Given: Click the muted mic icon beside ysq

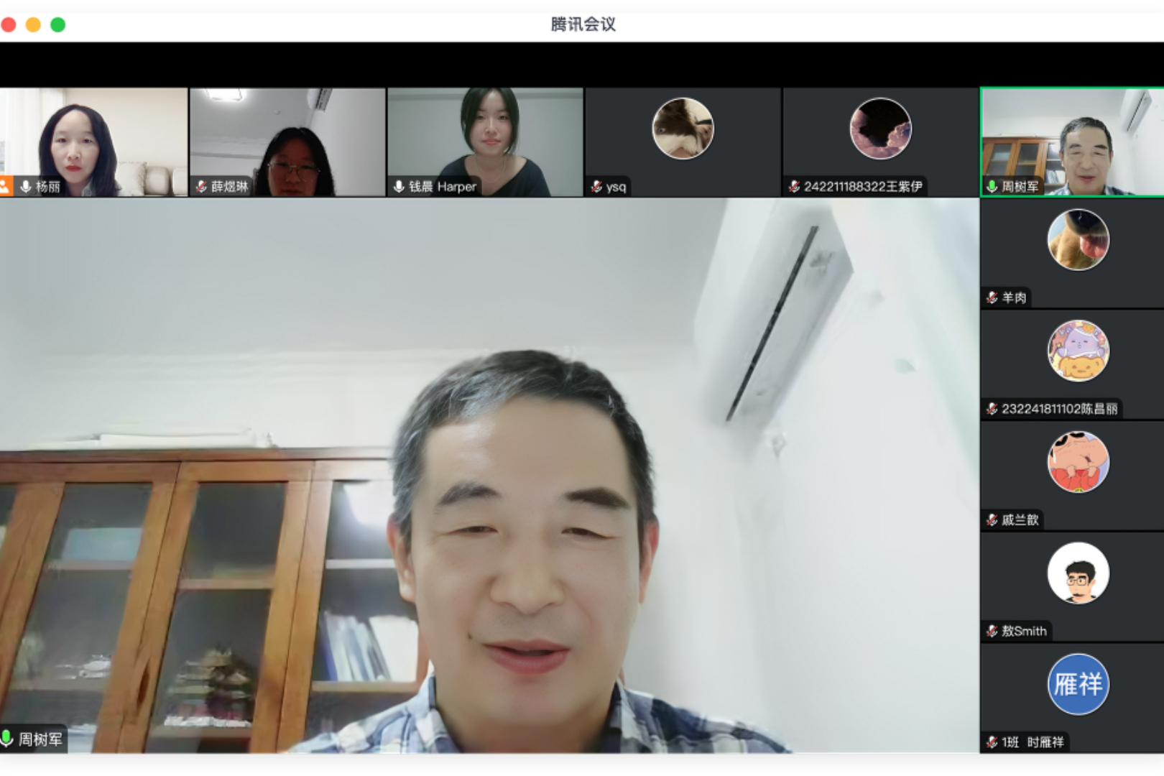Looking at the screenshot, I should (596, 187).
